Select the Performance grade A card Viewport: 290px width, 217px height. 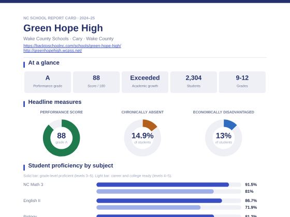[48, 82]
